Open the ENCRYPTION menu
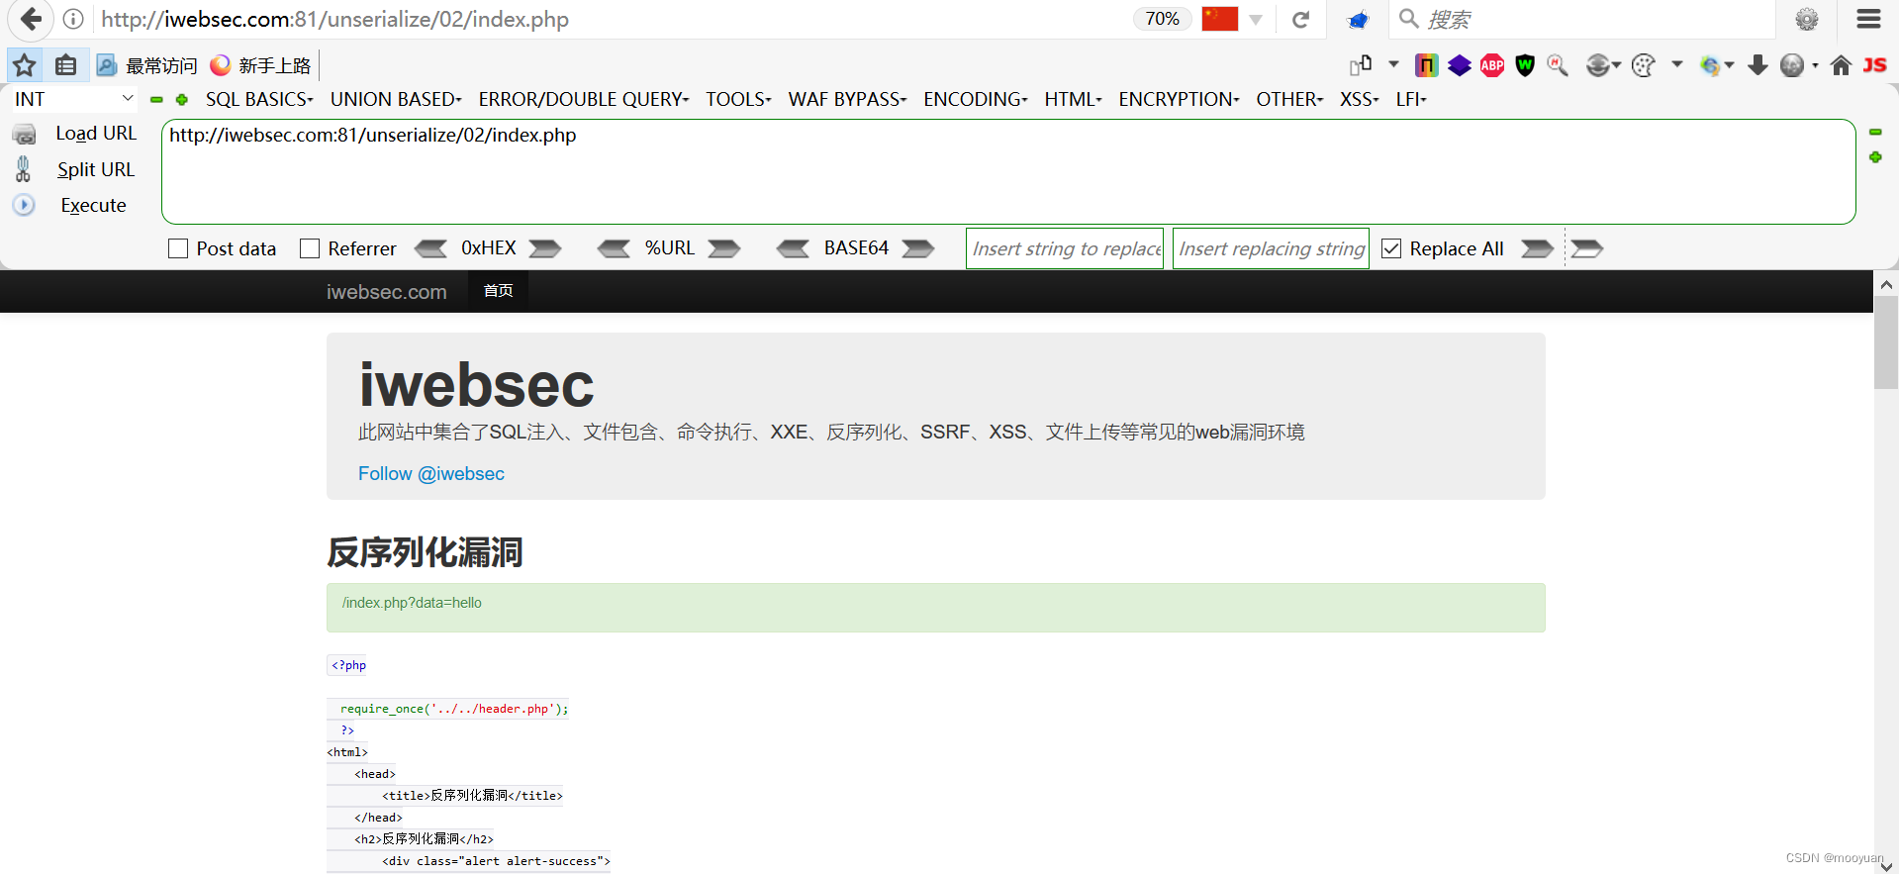1899x874 pixels. pyautogui.click(x=1179, y=99)
